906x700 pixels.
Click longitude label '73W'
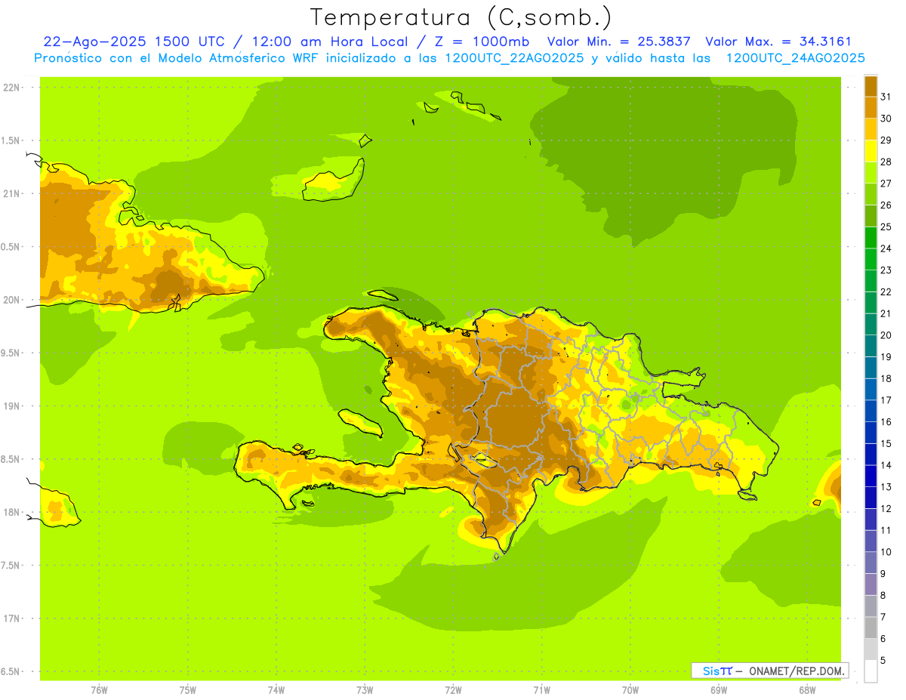pos(365,689)
